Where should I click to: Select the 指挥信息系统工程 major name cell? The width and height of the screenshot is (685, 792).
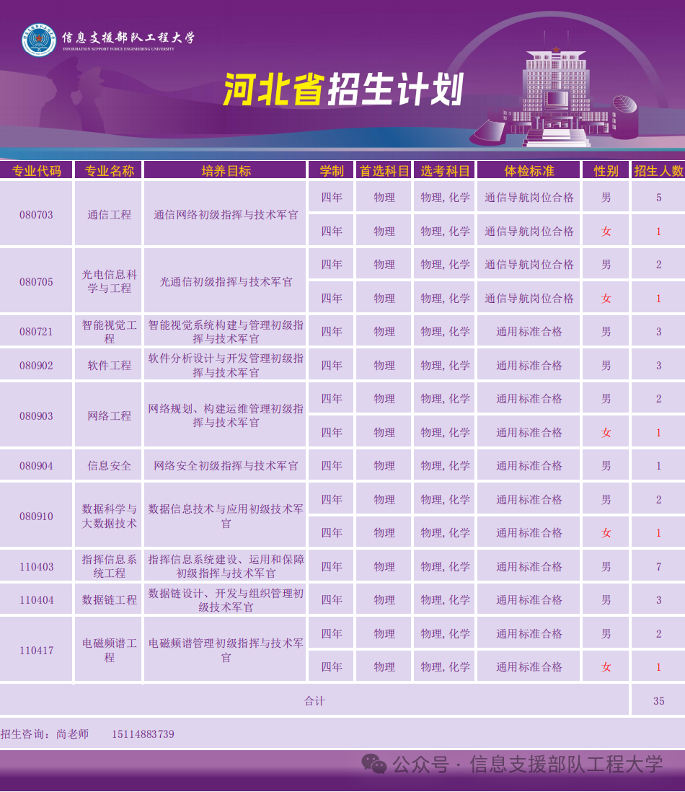[109, 566]
